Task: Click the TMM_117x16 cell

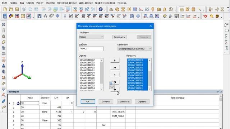Action: click(118, 112)
